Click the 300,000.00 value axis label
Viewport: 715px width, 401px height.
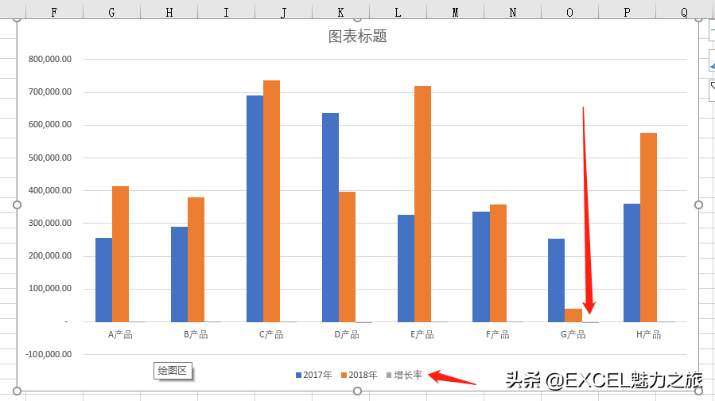click(x=49, y=223)
